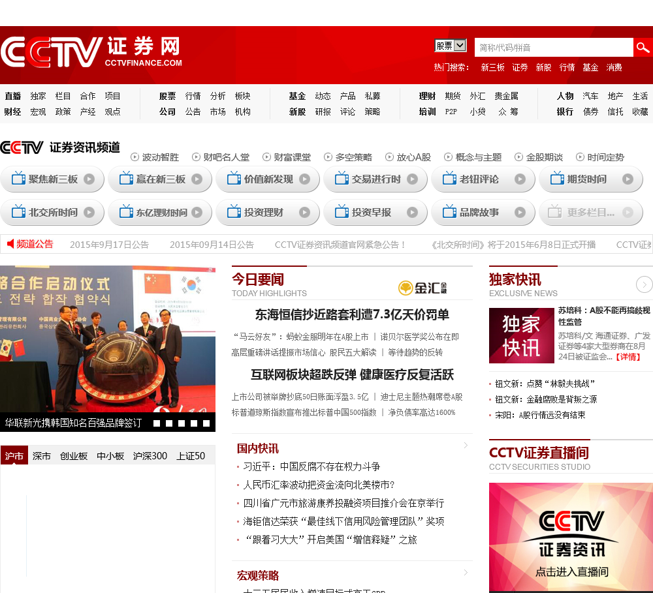
Task: Click play arrow on 期货时间
Action: (628, 179)
